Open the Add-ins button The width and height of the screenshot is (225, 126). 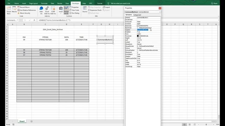click(x=41, y=10)
